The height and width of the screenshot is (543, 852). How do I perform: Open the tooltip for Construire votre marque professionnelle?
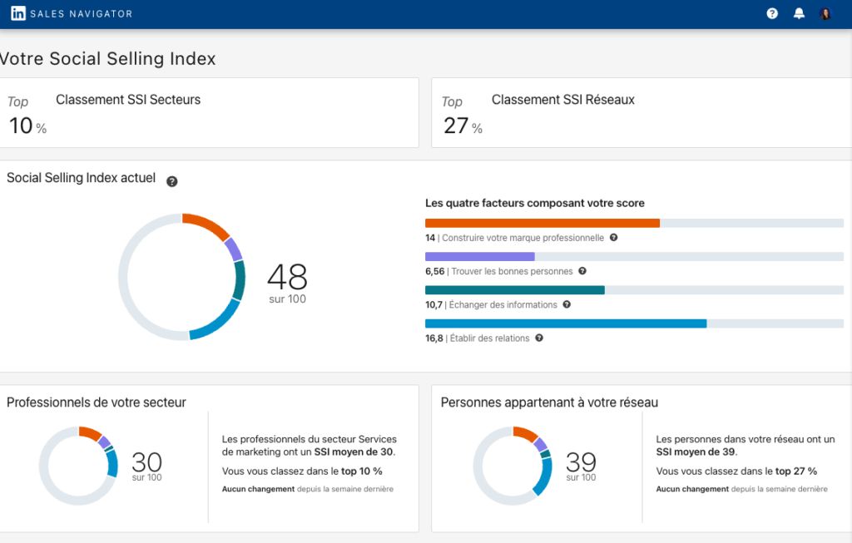coord(612,238)
